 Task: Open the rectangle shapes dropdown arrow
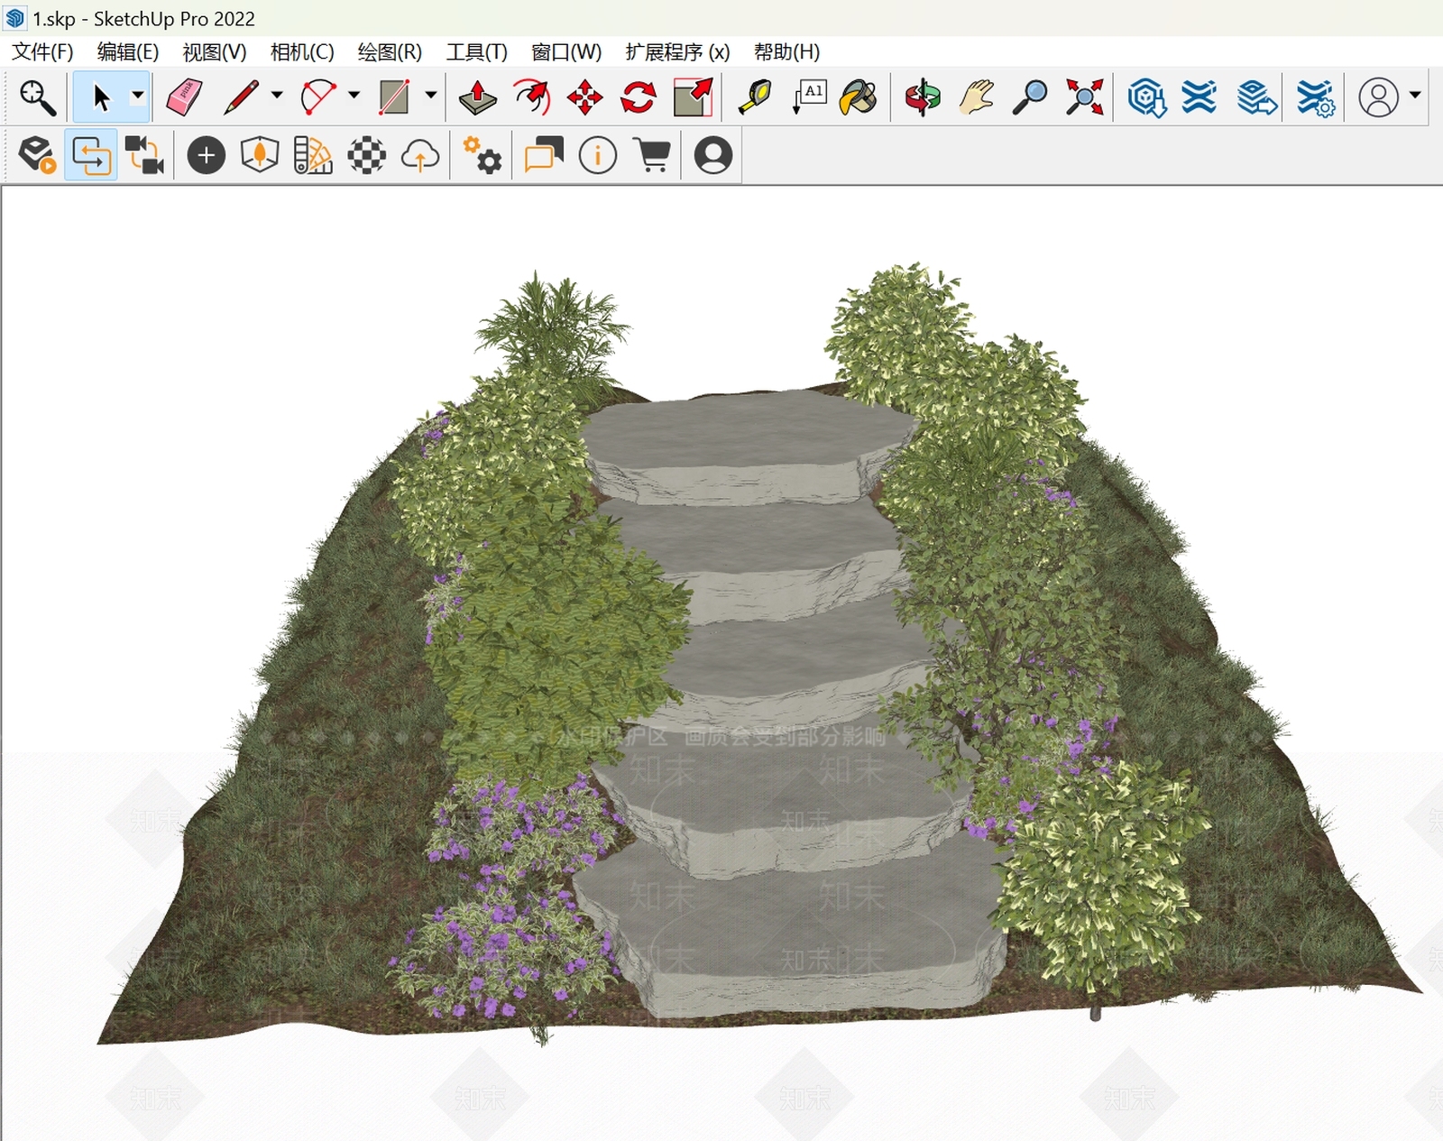pos(431,95)
